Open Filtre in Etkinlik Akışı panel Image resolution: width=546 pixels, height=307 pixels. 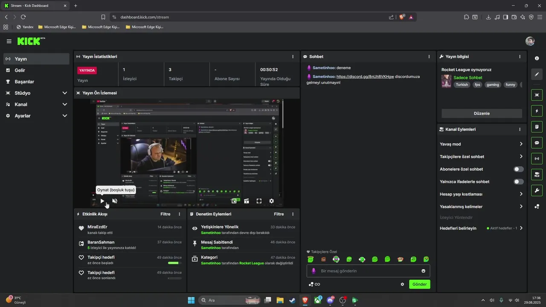coord(166,214)
